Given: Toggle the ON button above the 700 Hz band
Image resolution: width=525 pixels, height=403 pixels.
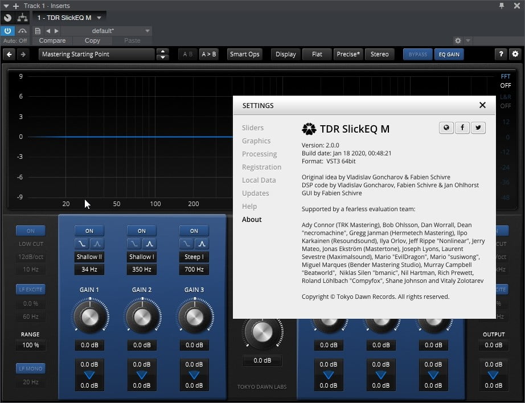Looking at the screenshot, I should point(194,231).
